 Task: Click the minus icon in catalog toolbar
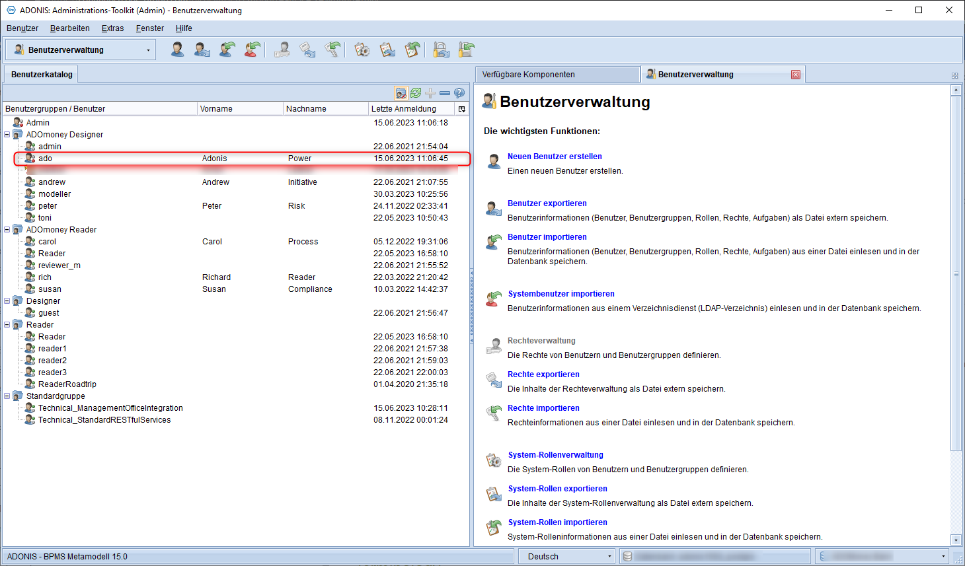(445, 93)
